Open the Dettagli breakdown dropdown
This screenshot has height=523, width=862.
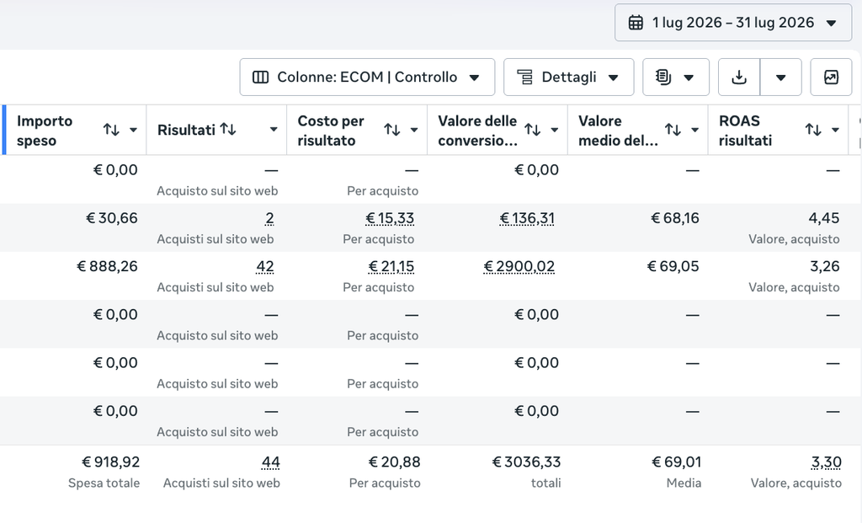pyautogui.click(x=568, y=77)
